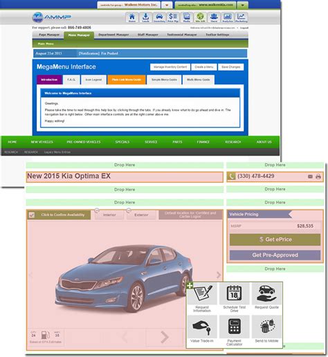Open the Marketing chart icon

(241, 17)
